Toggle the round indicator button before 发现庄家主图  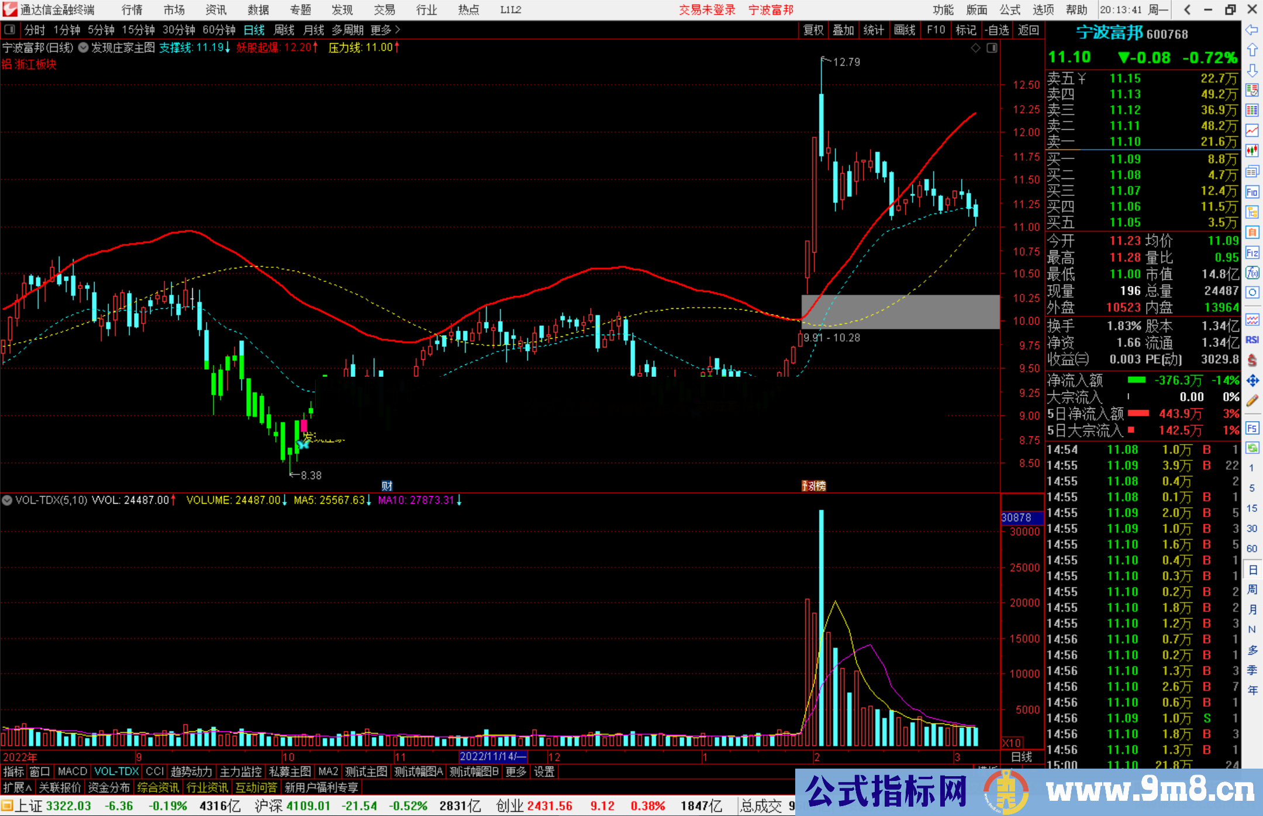[84, 48]
